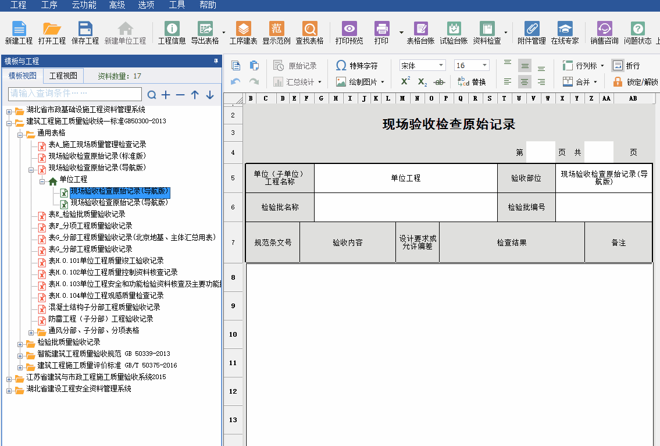
Task: Click the 替换 replace button
Action: coord(472,82)
